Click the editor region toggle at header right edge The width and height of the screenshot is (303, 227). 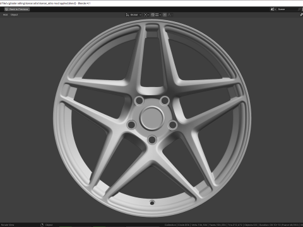pyautogui.click(x=301, y=15)
